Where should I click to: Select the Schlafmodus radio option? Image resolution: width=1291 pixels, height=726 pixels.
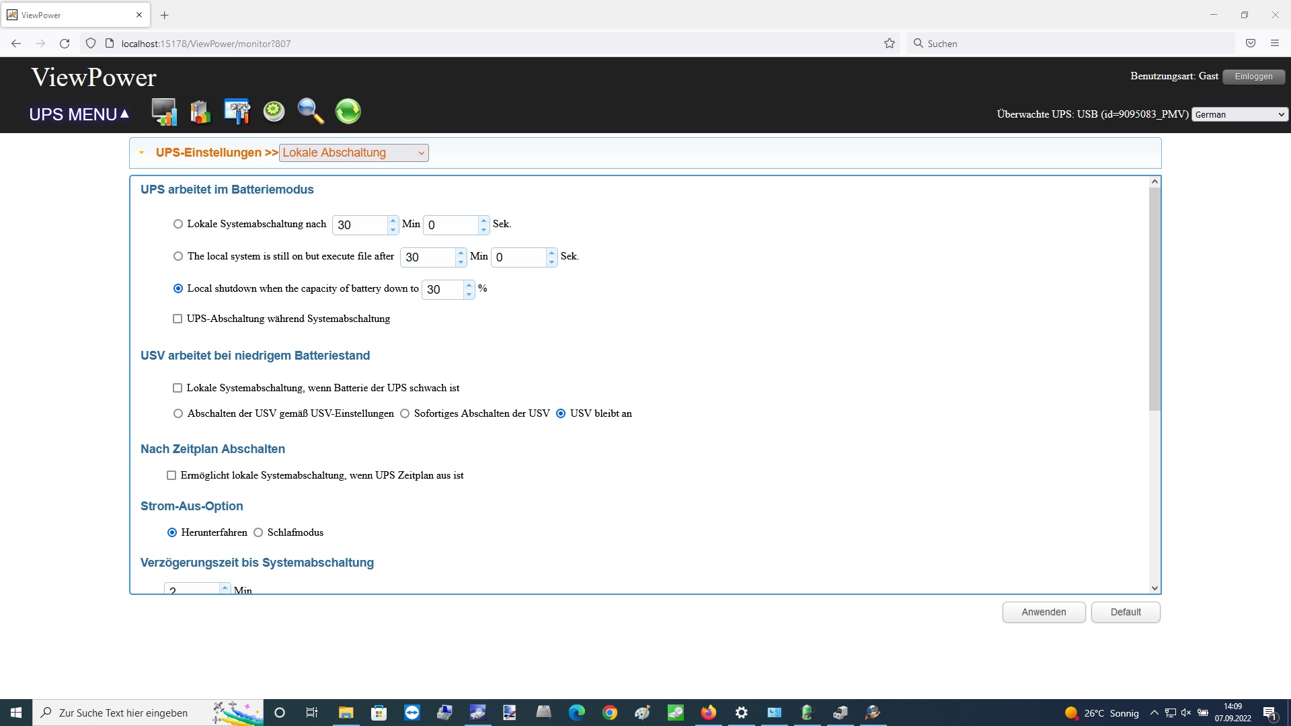[x=258, y=532]
